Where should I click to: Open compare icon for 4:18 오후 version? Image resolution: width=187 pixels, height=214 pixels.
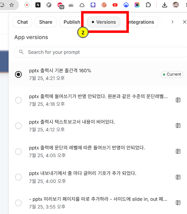pyautogui.click(x=178, y=100)
